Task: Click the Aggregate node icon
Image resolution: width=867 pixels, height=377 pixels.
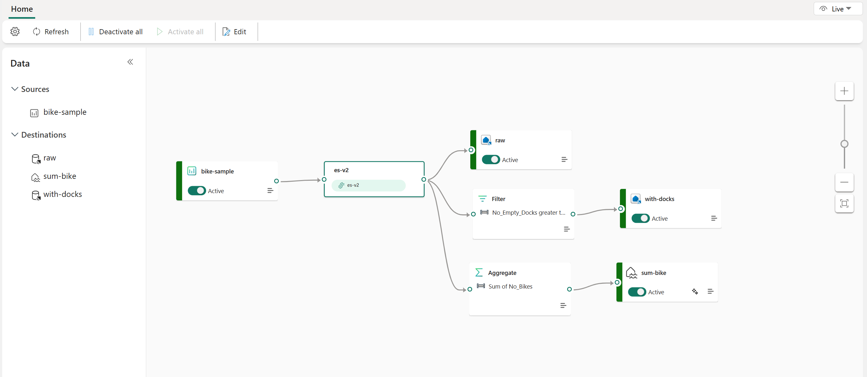Action: tap(479, 272)
